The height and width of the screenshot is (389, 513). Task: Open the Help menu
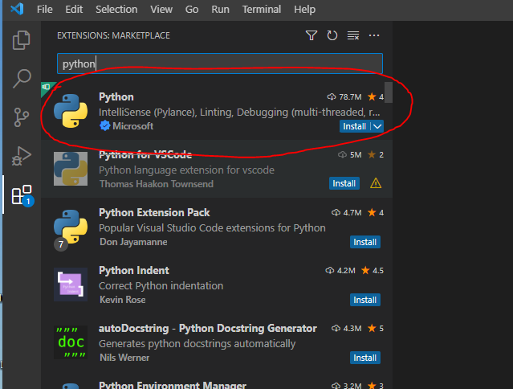pos(304,9)
